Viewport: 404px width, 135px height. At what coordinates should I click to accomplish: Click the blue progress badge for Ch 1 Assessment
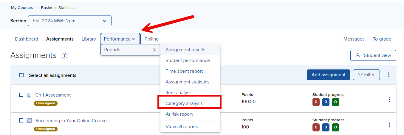tap(326, 102)
